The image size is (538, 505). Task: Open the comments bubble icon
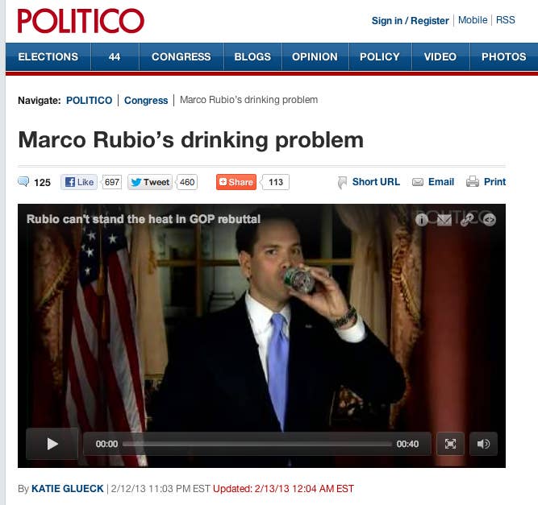[23, 181]
